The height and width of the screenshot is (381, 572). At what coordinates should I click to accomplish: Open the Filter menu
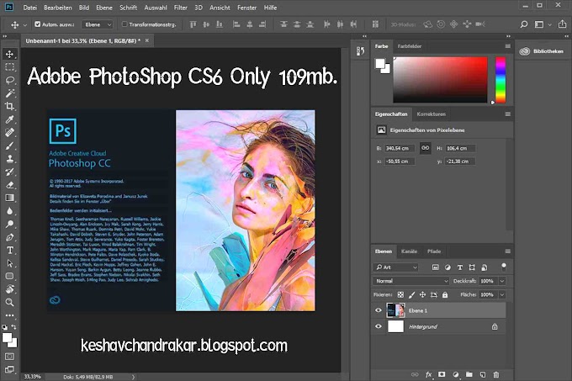(181, 8)
